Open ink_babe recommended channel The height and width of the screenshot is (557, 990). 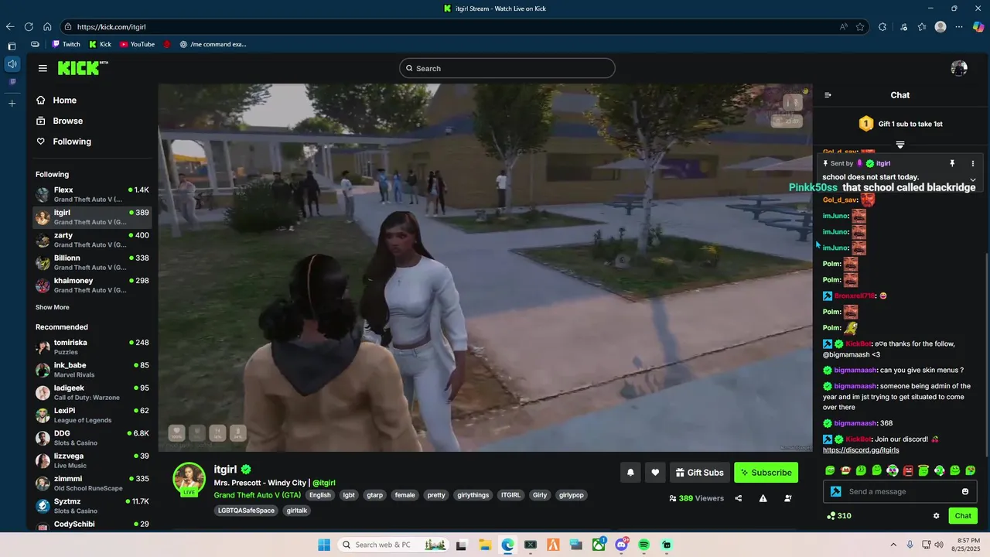[x=92, y=370]
